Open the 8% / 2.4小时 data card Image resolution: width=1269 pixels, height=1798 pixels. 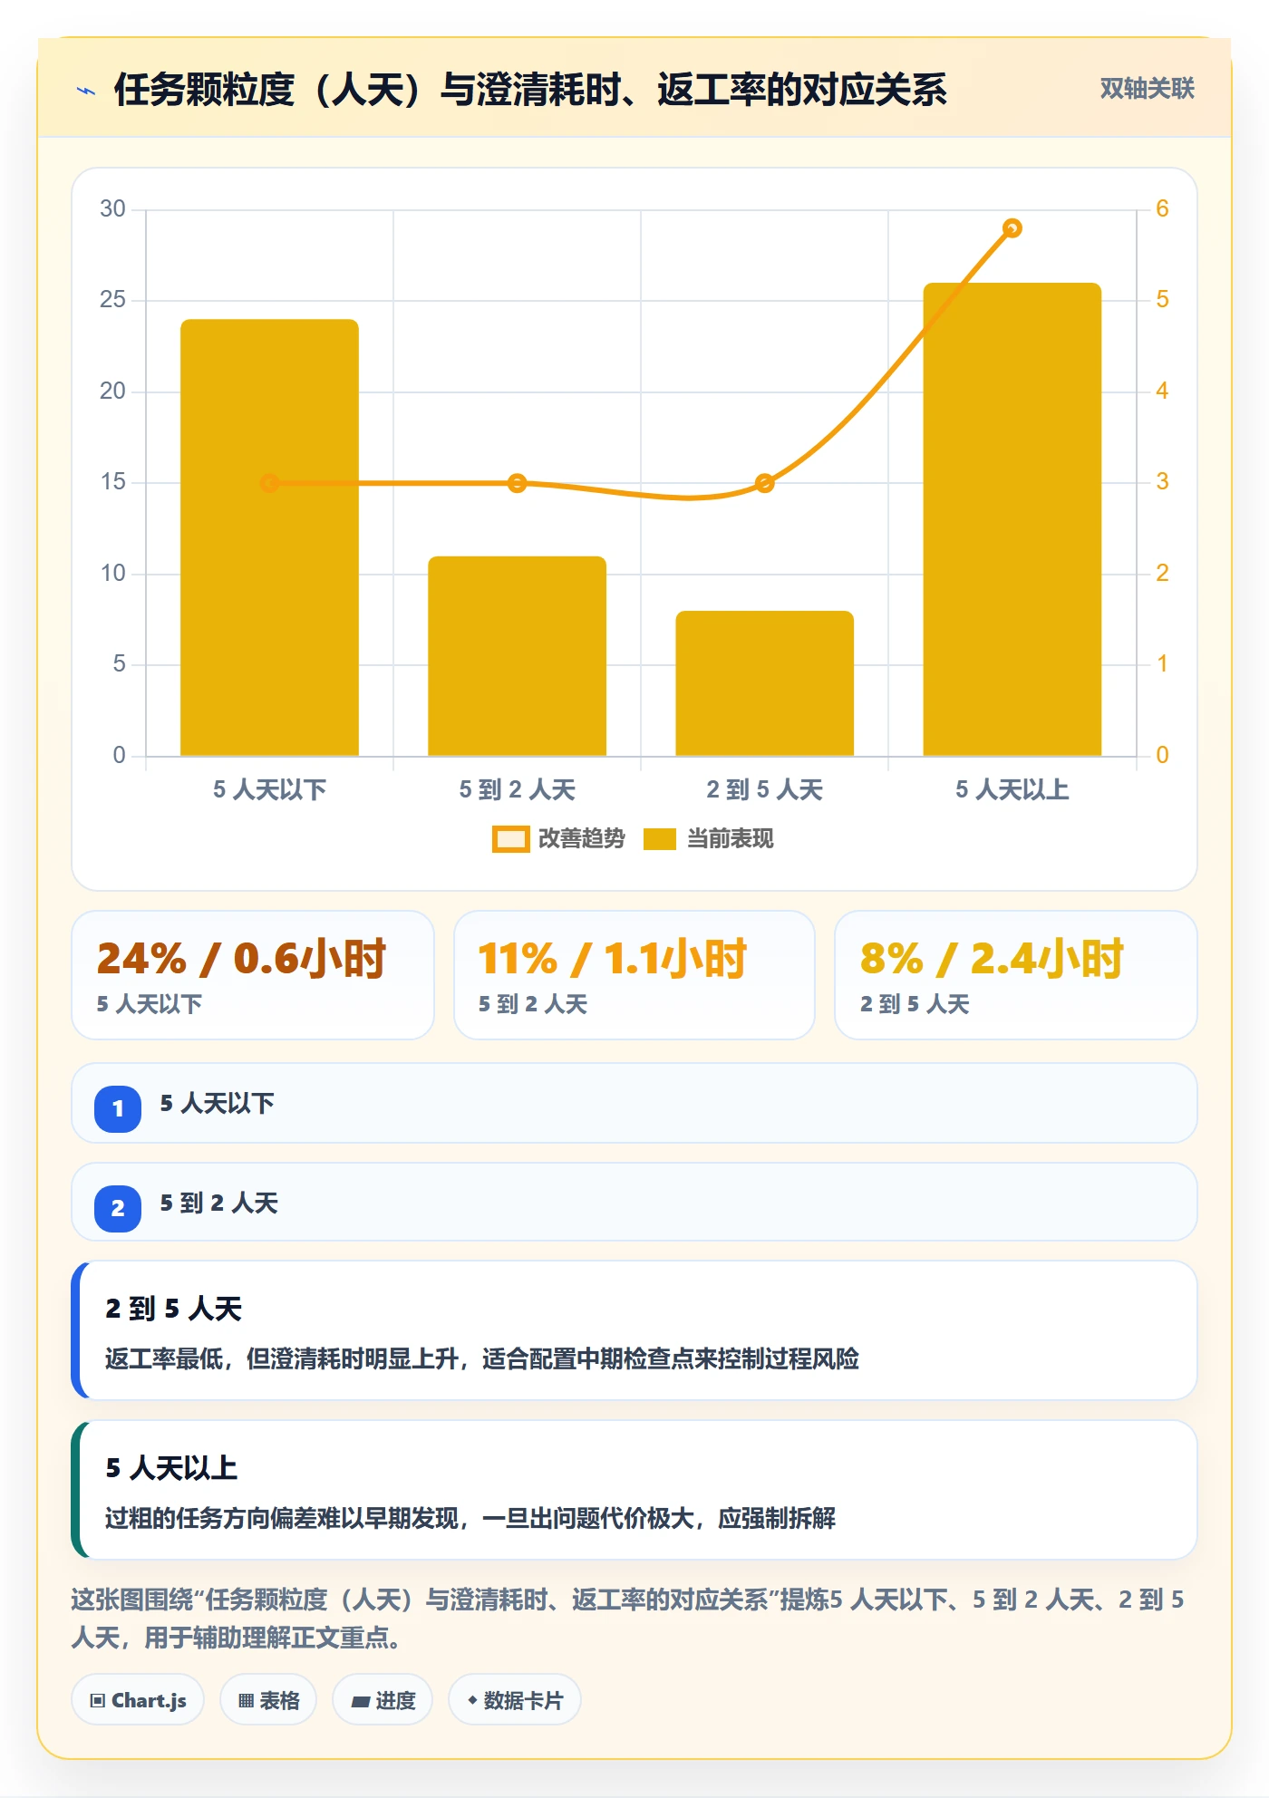click(1016, 975)
